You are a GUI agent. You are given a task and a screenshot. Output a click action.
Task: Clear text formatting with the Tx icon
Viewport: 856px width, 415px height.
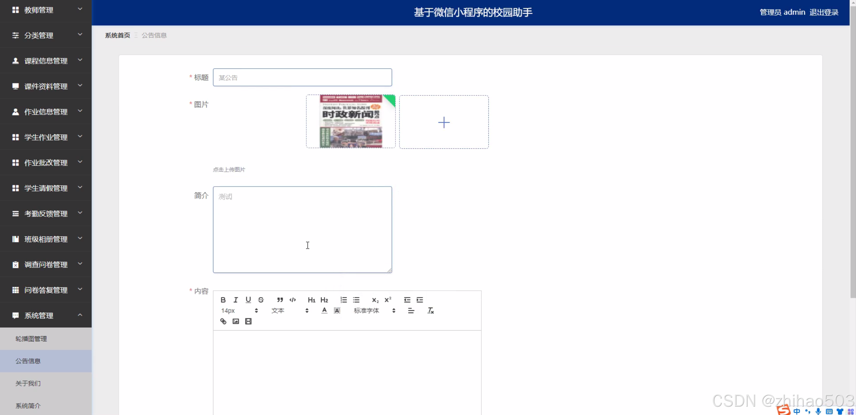[431, 310]
